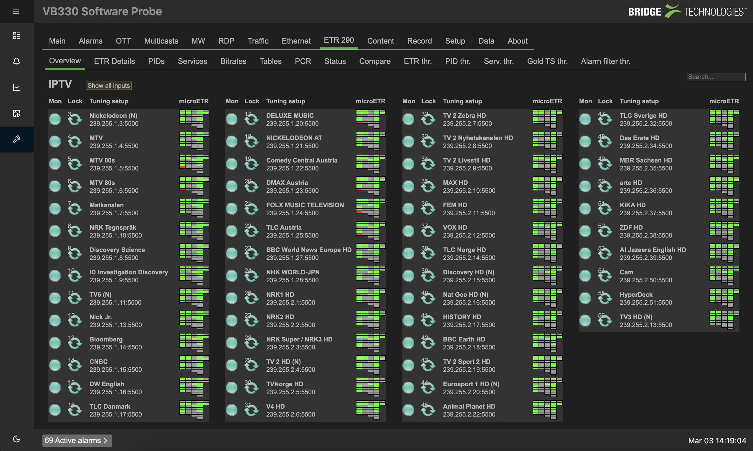The height and width of the screenshot is (451, 753).
Task: Select the PCR subtab
Action: pos(303,62)
